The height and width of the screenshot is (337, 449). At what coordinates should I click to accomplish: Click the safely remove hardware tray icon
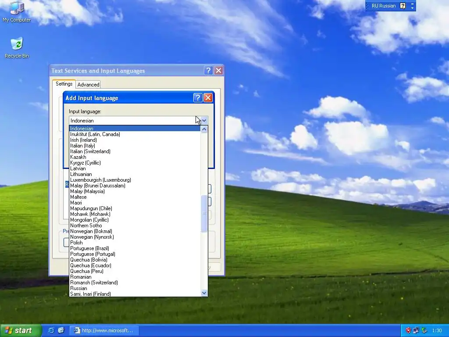pos(424,330)
